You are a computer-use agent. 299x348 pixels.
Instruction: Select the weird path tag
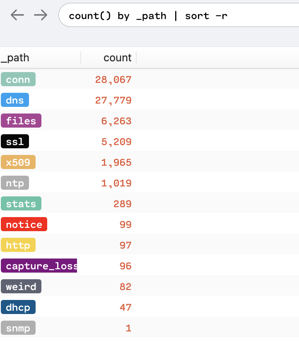pos(21,287)
